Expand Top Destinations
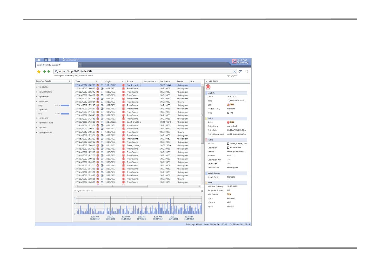The width and height of the screenshot is (380, 268). coord(37,92)
